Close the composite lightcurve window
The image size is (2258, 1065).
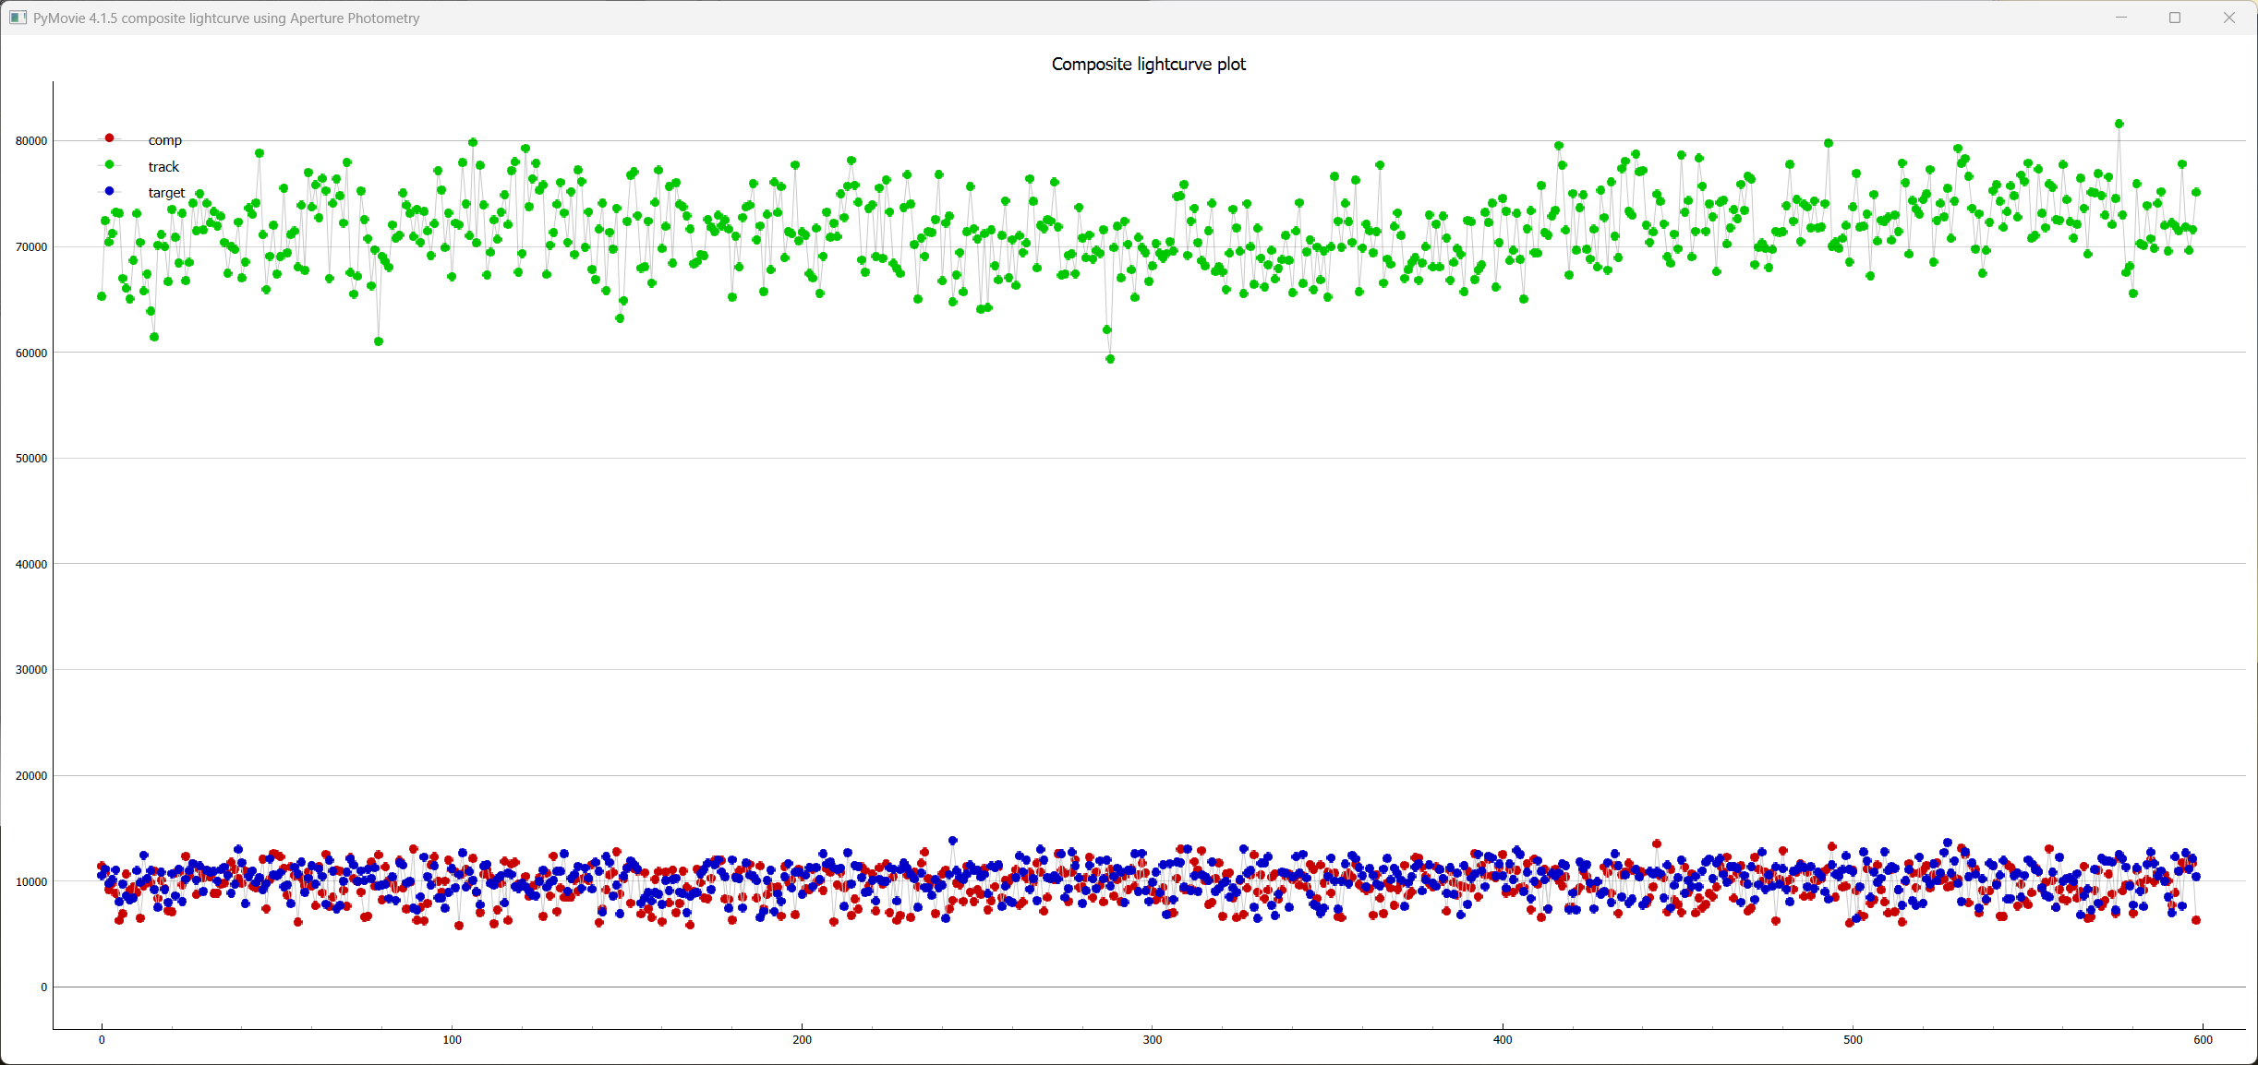click(x=2229, y=18)
